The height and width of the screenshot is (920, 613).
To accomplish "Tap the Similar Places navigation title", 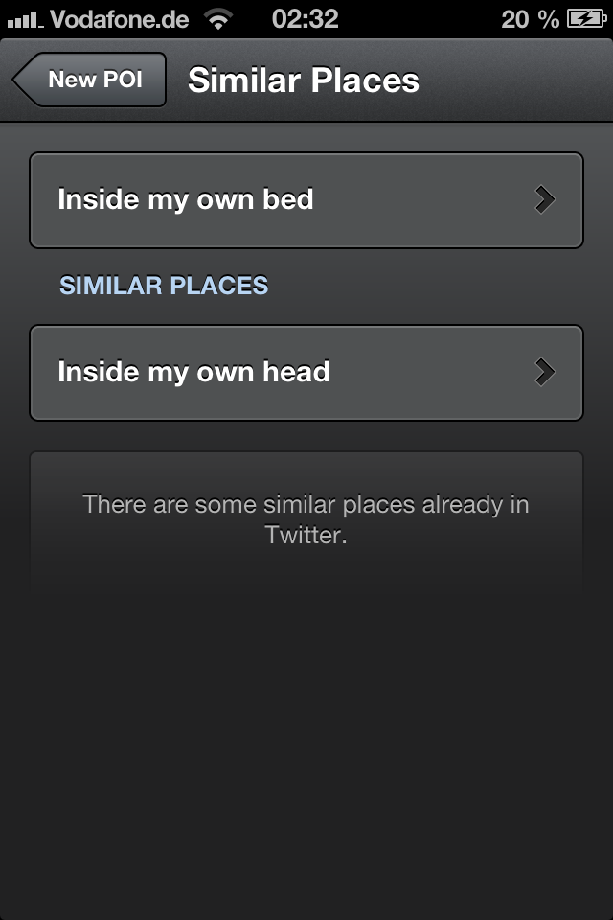I will (x=304, y=80).
